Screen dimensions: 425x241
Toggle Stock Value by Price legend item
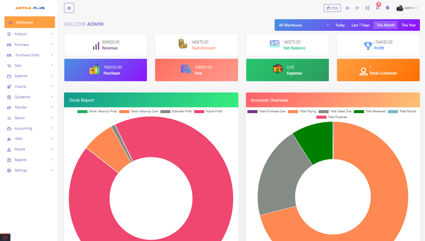[x=97, y=111]
